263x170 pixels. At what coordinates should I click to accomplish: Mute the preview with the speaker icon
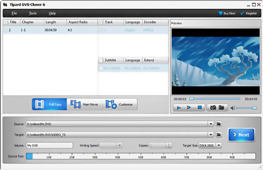click(233, 108)
